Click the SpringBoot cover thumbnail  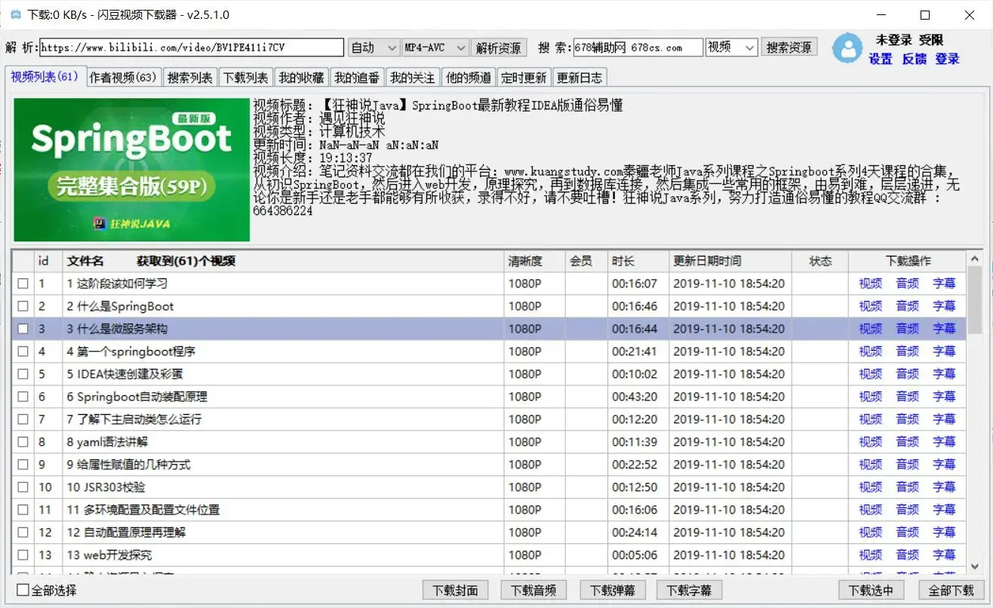click(131, 168)
